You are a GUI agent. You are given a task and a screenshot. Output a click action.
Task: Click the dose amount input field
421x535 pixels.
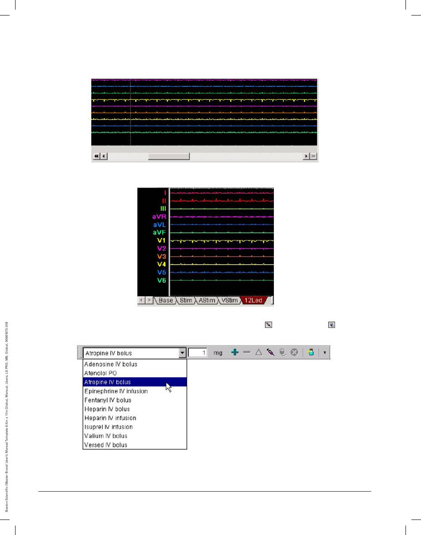click(198, 353)
